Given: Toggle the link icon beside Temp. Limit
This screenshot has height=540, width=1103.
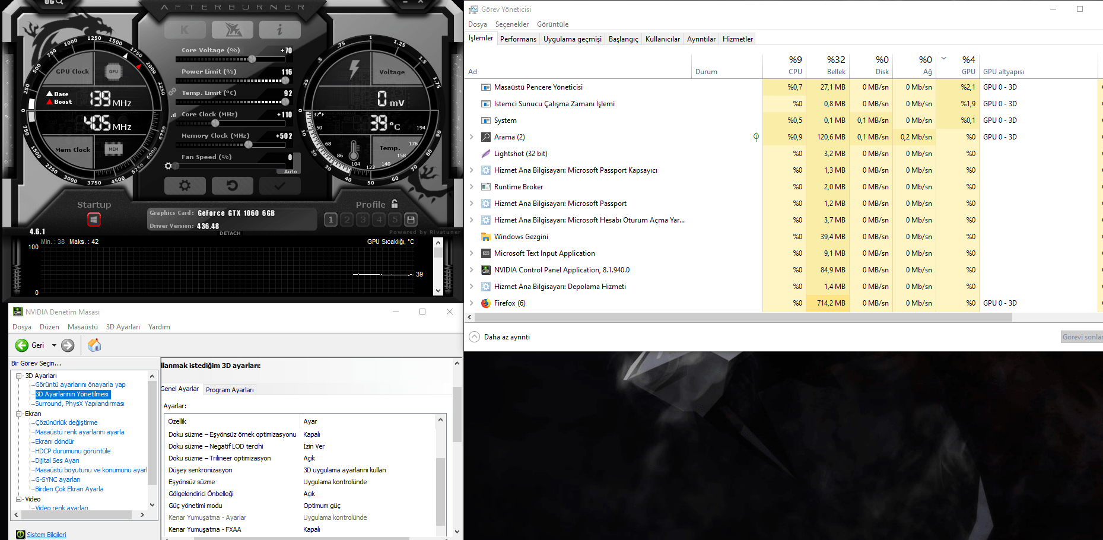Looking at the screenshot, I should tap(172, 93).
